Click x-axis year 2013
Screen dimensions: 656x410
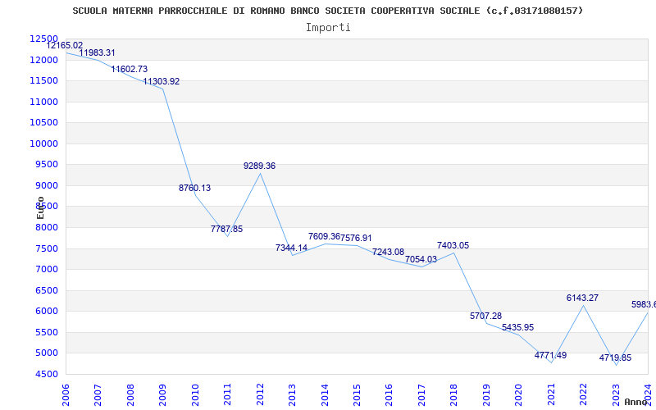pyautogui.click(x=292, y=394)
